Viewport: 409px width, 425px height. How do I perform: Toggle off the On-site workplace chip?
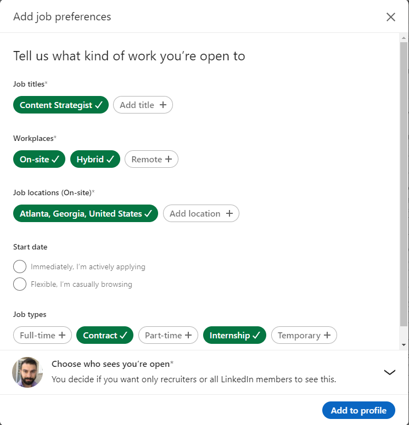tap(39, 160)
